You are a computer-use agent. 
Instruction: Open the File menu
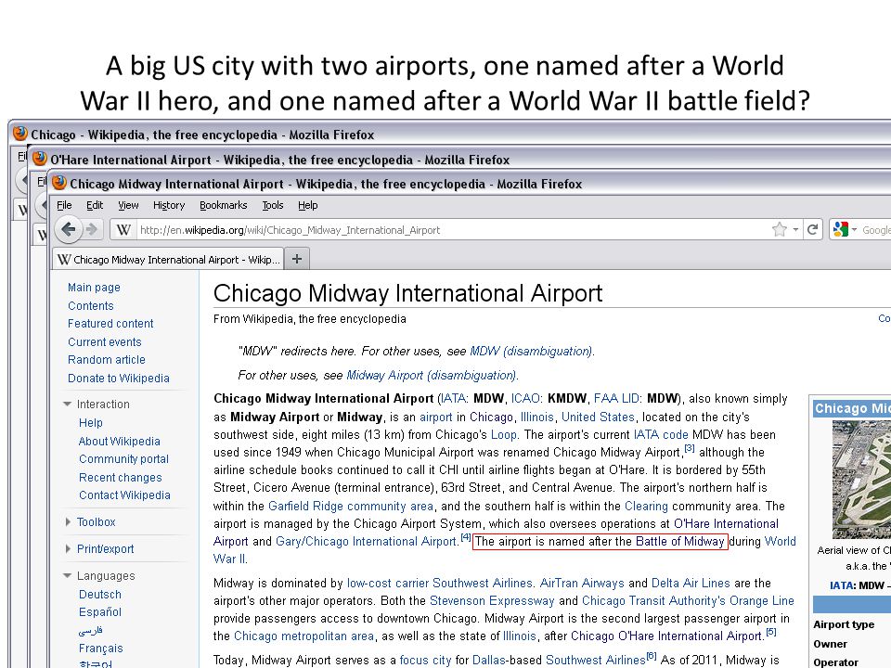click(x=64, y=205)
